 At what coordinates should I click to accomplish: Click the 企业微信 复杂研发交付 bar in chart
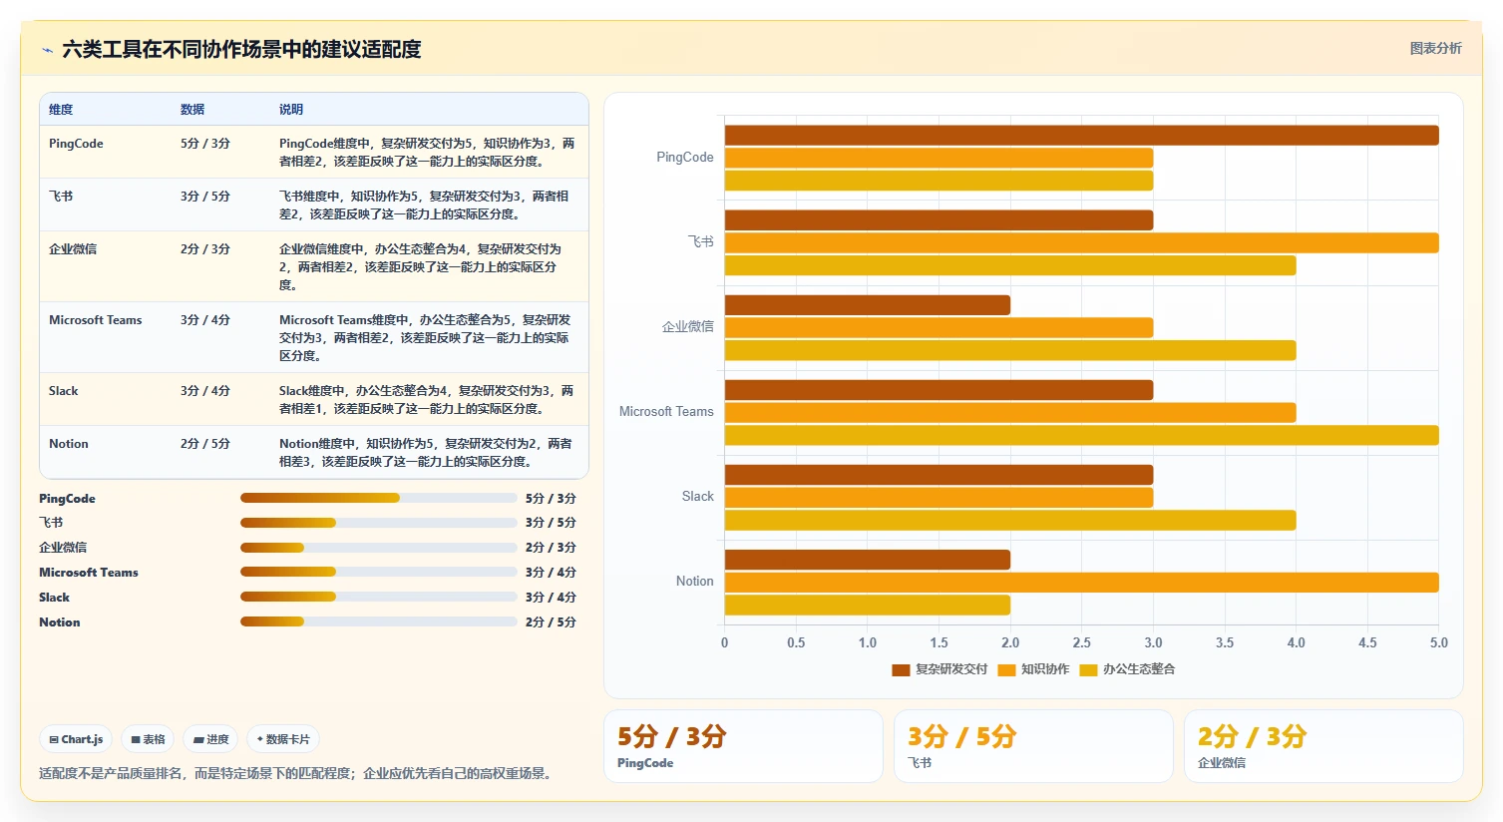tap(868, 304)
